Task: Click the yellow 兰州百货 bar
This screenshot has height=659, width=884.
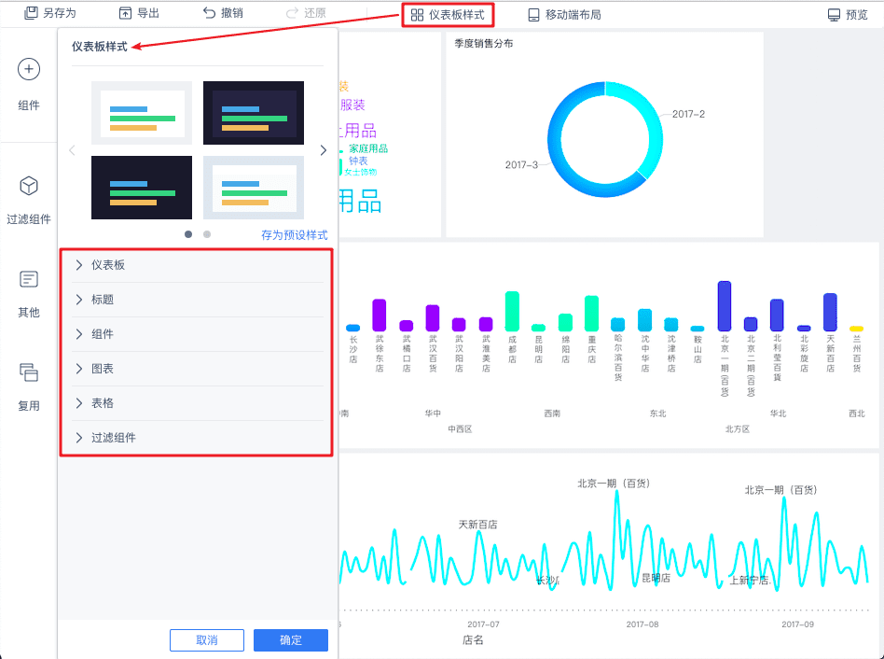Action: 856,329
